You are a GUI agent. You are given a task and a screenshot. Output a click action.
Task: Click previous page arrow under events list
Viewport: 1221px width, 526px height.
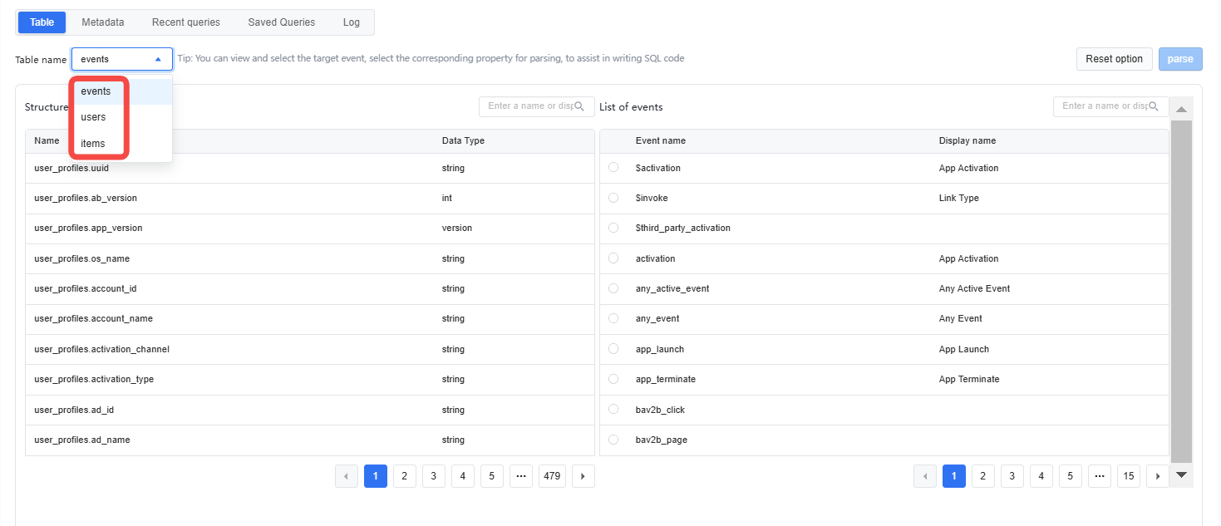(924, 476)
